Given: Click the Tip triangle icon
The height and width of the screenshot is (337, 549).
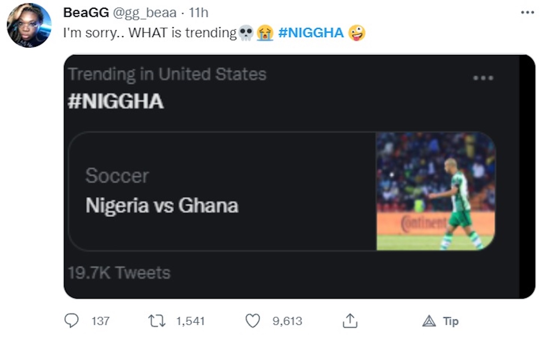Looking at the screenshot, I should tap(429, 321).
